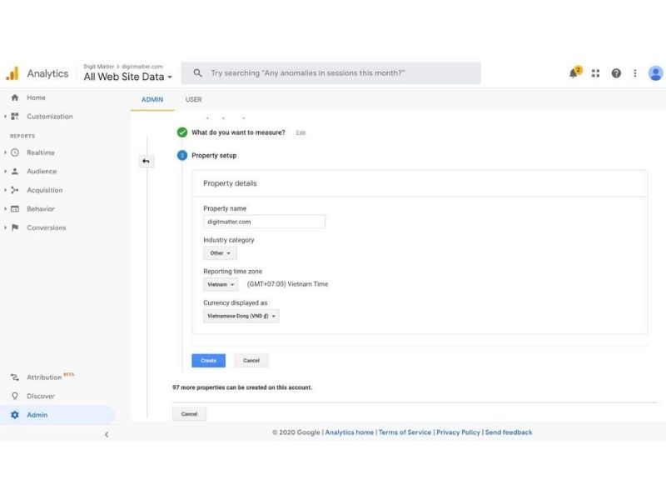The height and width of the screenshot is (500, 666).
Task: Open the three-dot more options menu
Action: (635, 73)
